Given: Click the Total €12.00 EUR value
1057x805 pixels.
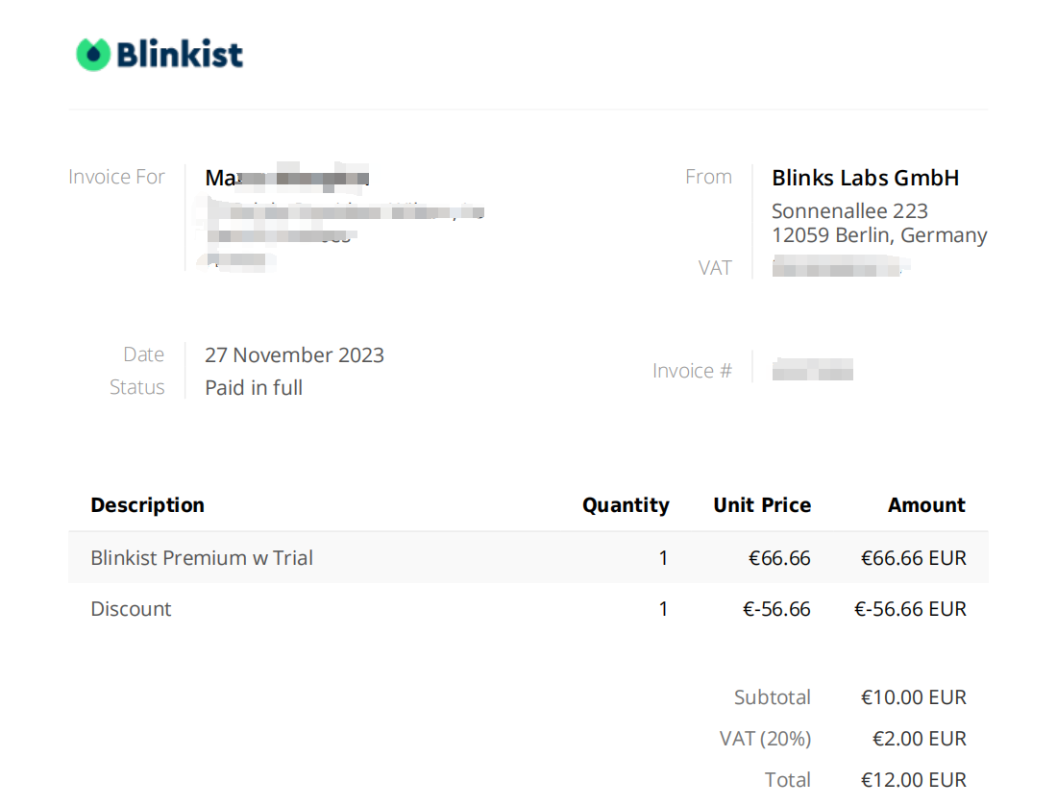Looking at the screenshot, I should [914, 780].
